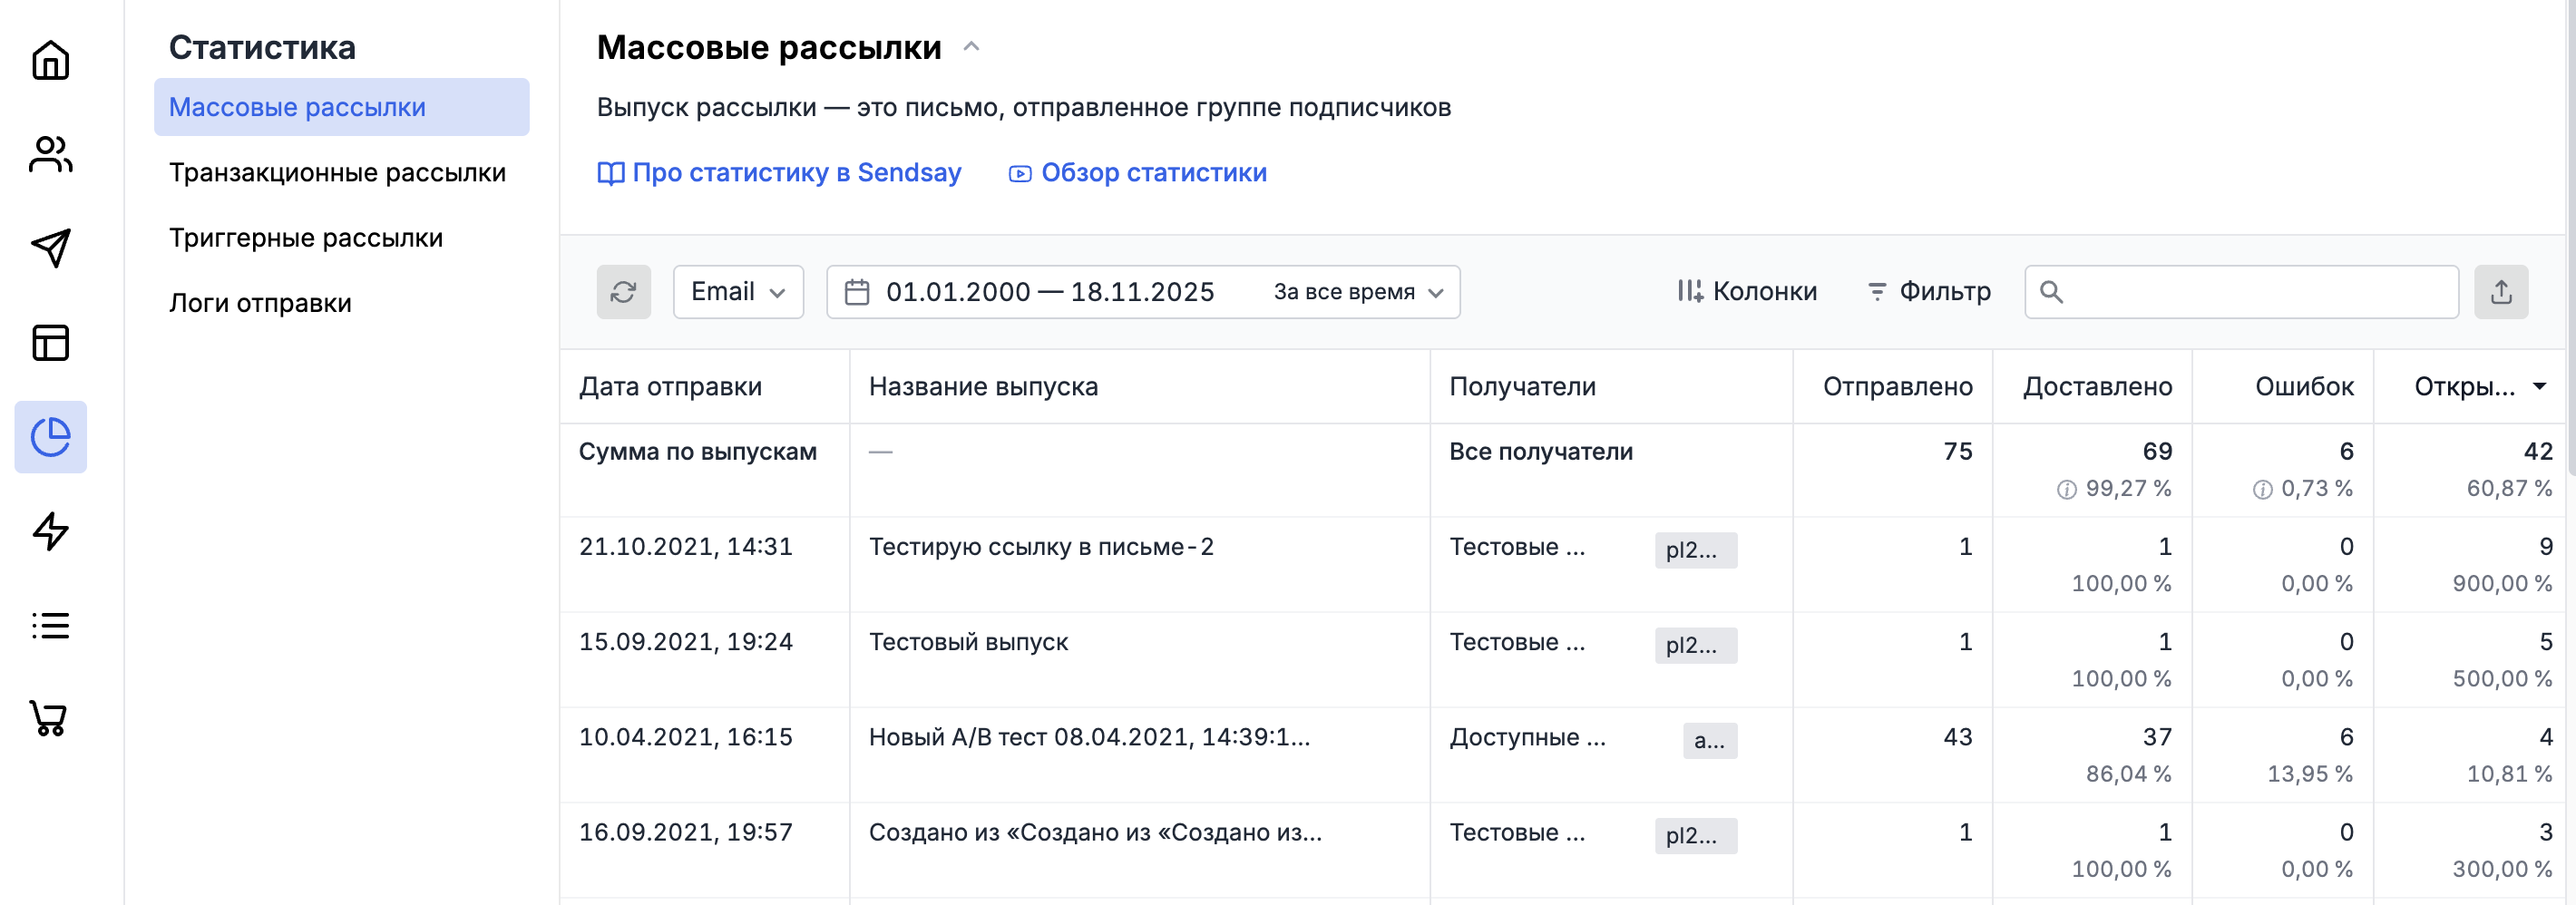The image size is (2576, 905).
Task: Open the Home icon in sidebar
Action: point(50,61)
